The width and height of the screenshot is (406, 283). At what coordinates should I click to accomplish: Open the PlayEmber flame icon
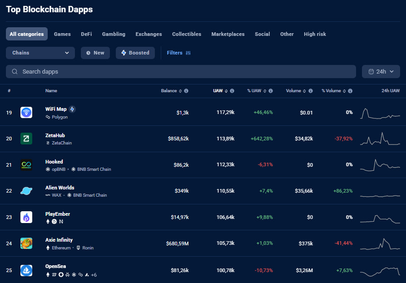point(26,217)
